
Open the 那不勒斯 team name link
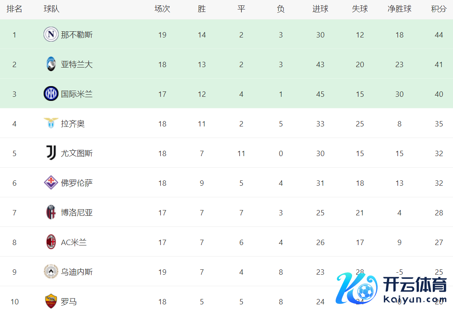[x=77, y=35]
